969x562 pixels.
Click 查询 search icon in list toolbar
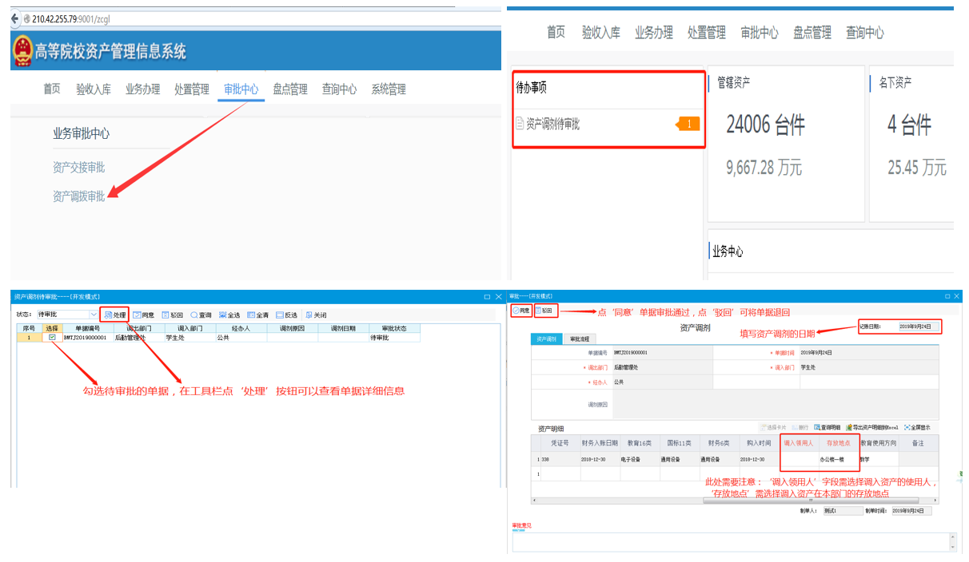(194, 315)
